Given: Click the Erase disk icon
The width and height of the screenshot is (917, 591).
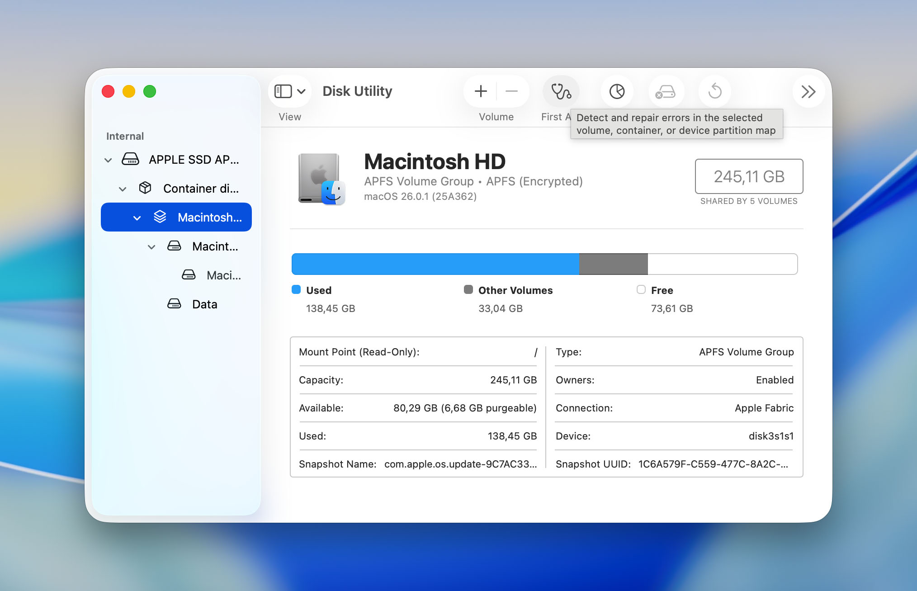Looking at the screenshot, I should coord(666,91).
